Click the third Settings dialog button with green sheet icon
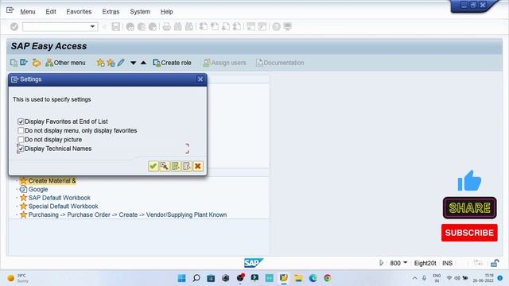 pyautogui.click(x=176, y=166)
